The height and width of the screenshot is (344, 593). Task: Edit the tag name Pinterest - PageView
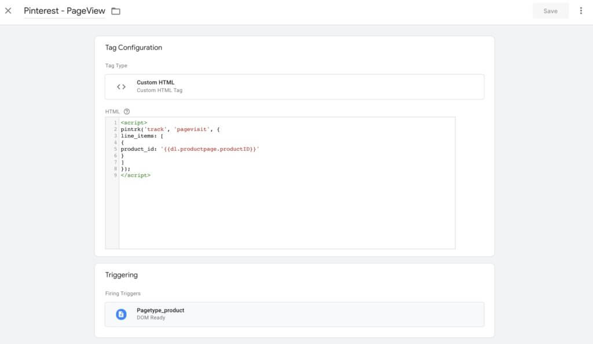(x=64, y=11)
